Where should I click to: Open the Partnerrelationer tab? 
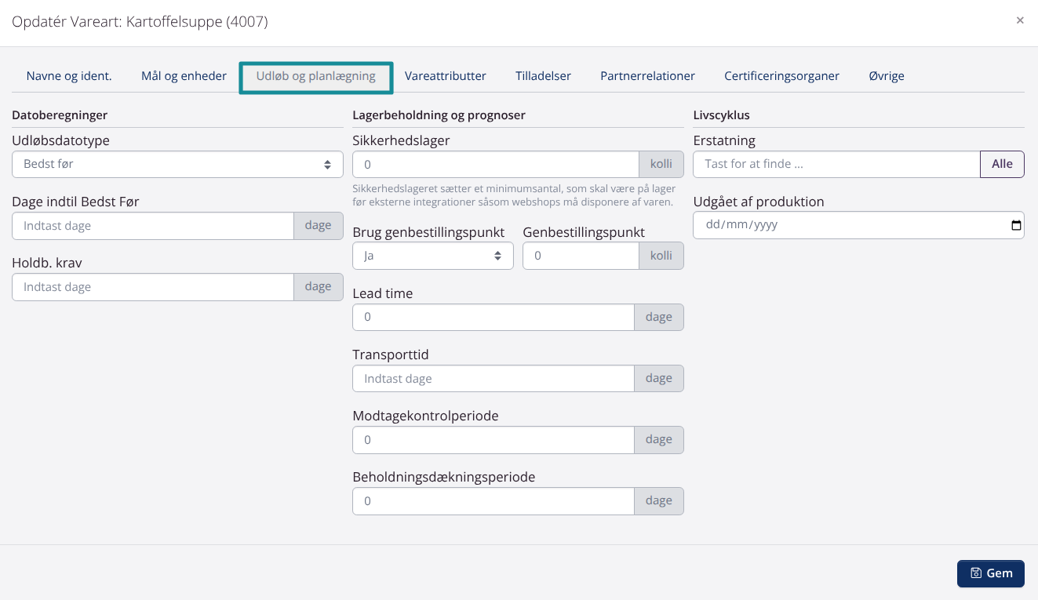pos(647,76)
